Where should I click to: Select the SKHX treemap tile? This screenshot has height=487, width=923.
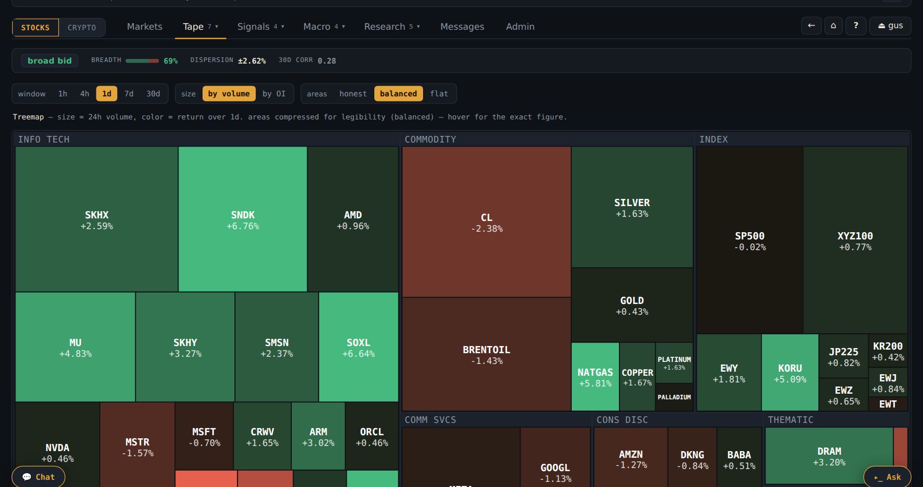pyautogui.click(x=96, y=219)
